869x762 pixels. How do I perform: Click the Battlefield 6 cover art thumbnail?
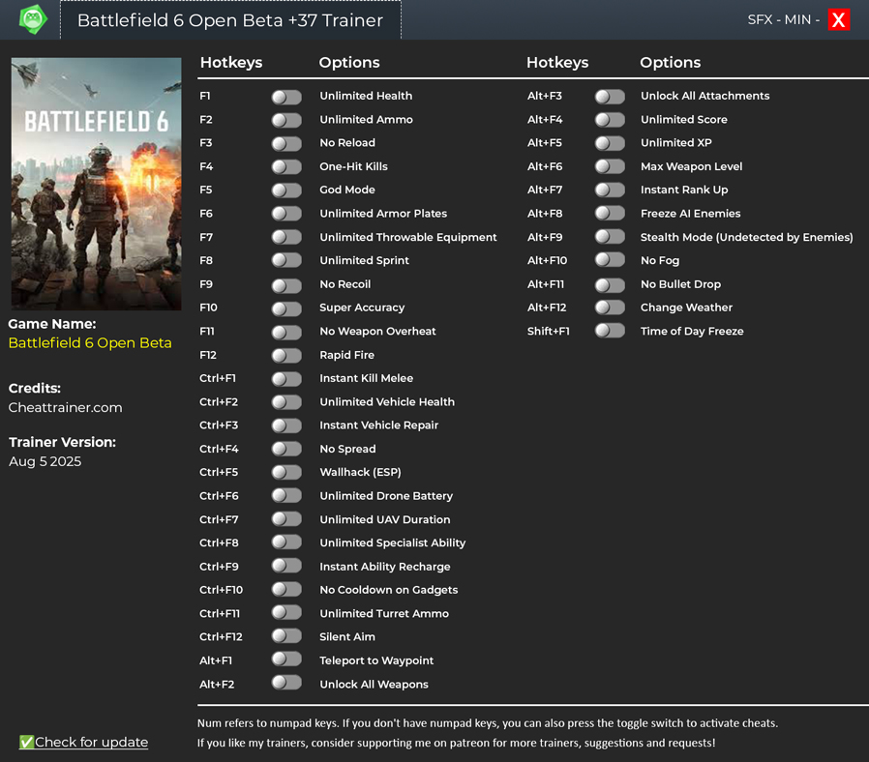pyautogui.click(x=97, y=184)
